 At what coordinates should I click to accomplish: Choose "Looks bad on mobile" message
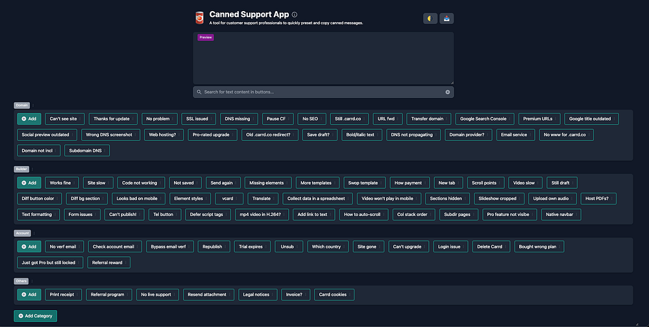pyautogui.click(x=139, y=199)
